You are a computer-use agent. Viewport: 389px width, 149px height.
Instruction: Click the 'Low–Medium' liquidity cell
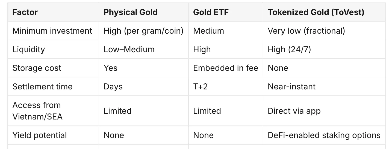click(x=129, y=49)
